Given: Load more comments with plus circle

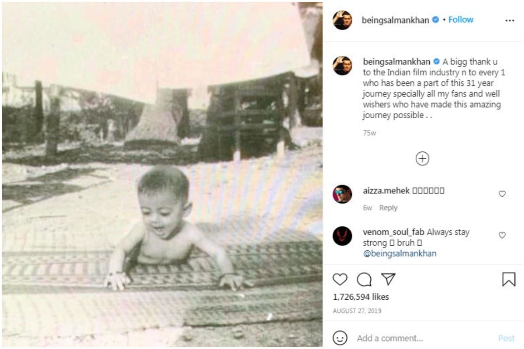Looking at the screenshot, I should [x=422, y=158].
